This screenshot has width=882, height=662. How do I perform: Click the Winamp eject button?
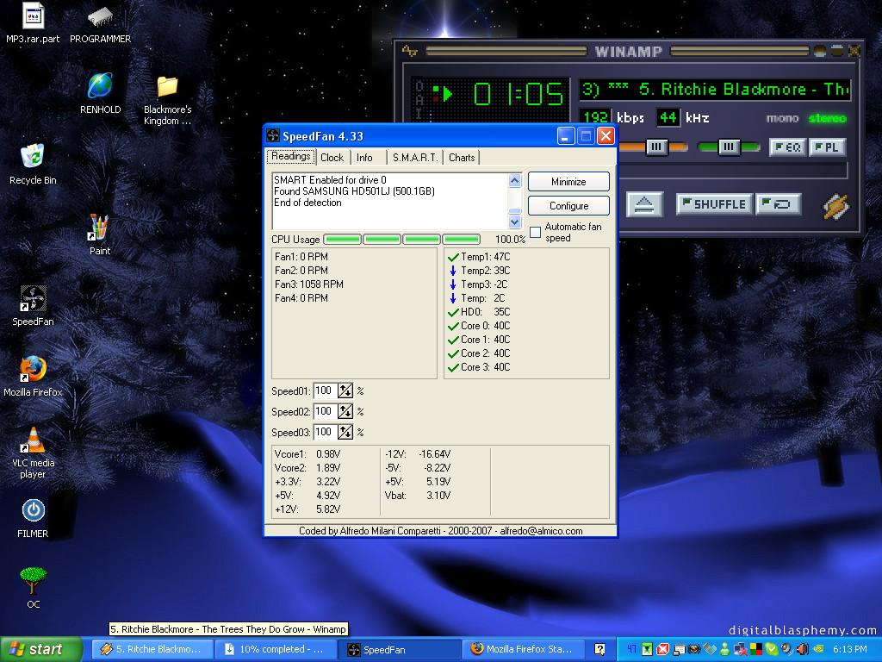(x=644, y=204)
